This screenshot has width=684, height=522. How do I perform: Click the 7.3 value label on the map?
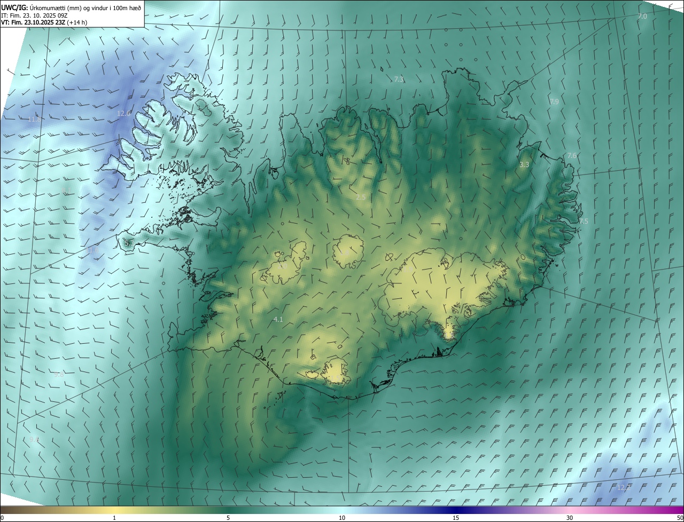[399, 80]
